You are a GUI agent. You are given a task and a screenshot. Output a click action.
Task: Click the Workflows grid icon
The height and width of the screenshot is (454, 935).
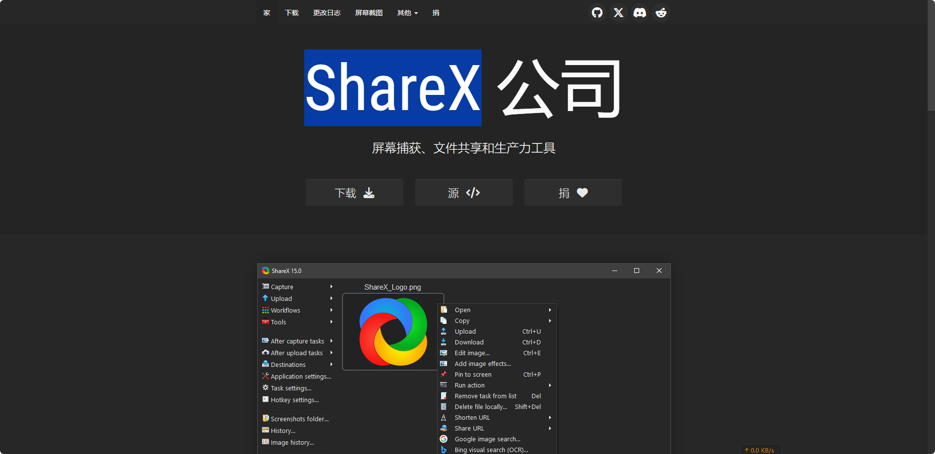pos(266,310)
